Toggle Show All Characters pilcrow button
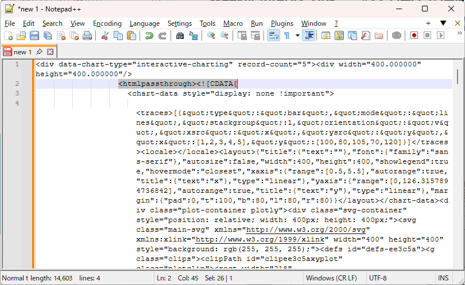465x285 pixels. click(286, 35)
